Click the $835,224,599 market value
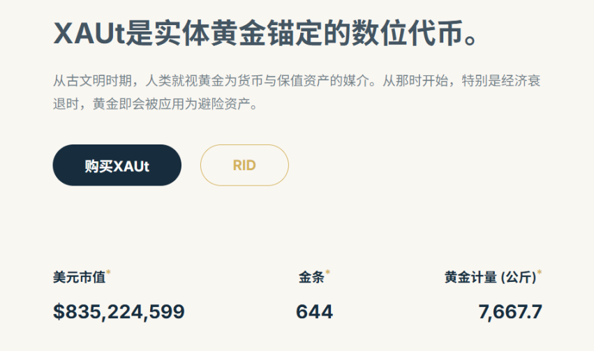Viewport: 594px width, 351px height. point(119,311)
